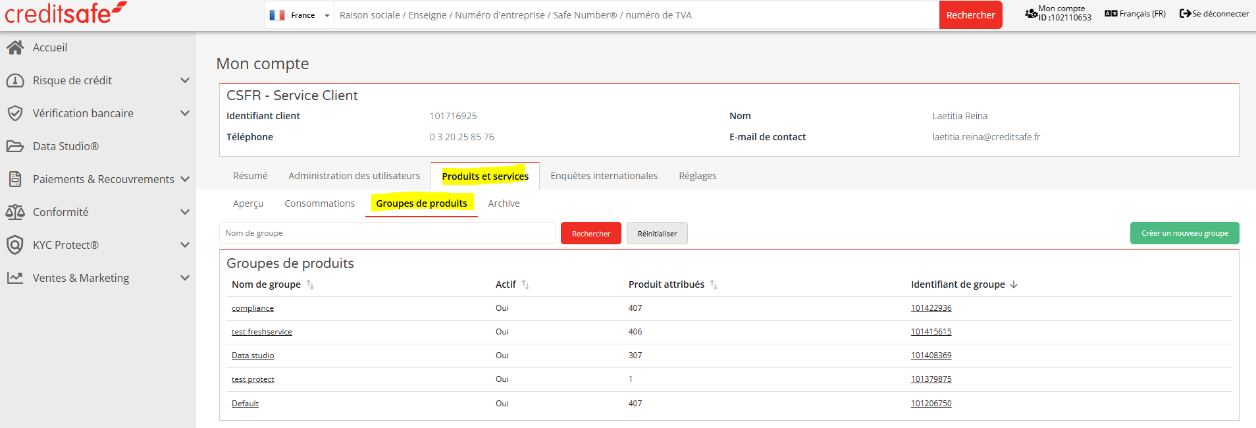Click the Mon compte users icon
Image resolution: width=1256 pixels, height=428 pixels.
coord(1031,13)
